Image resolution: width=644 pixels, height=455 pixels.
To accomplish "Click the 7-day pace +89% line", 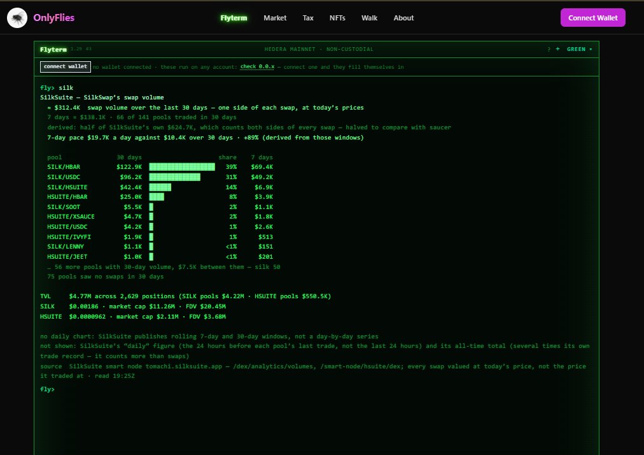I will [x=206, y=138].
